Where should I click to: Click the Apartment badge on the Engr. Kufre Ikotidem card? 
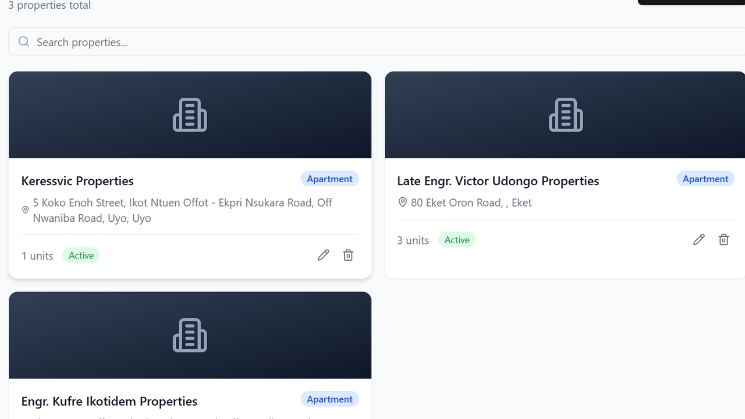pos(329,399)
